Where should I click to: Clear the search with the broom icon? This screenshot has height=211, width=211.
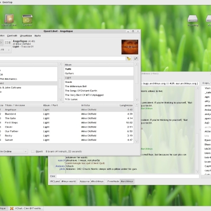click(x=129, y=59)
